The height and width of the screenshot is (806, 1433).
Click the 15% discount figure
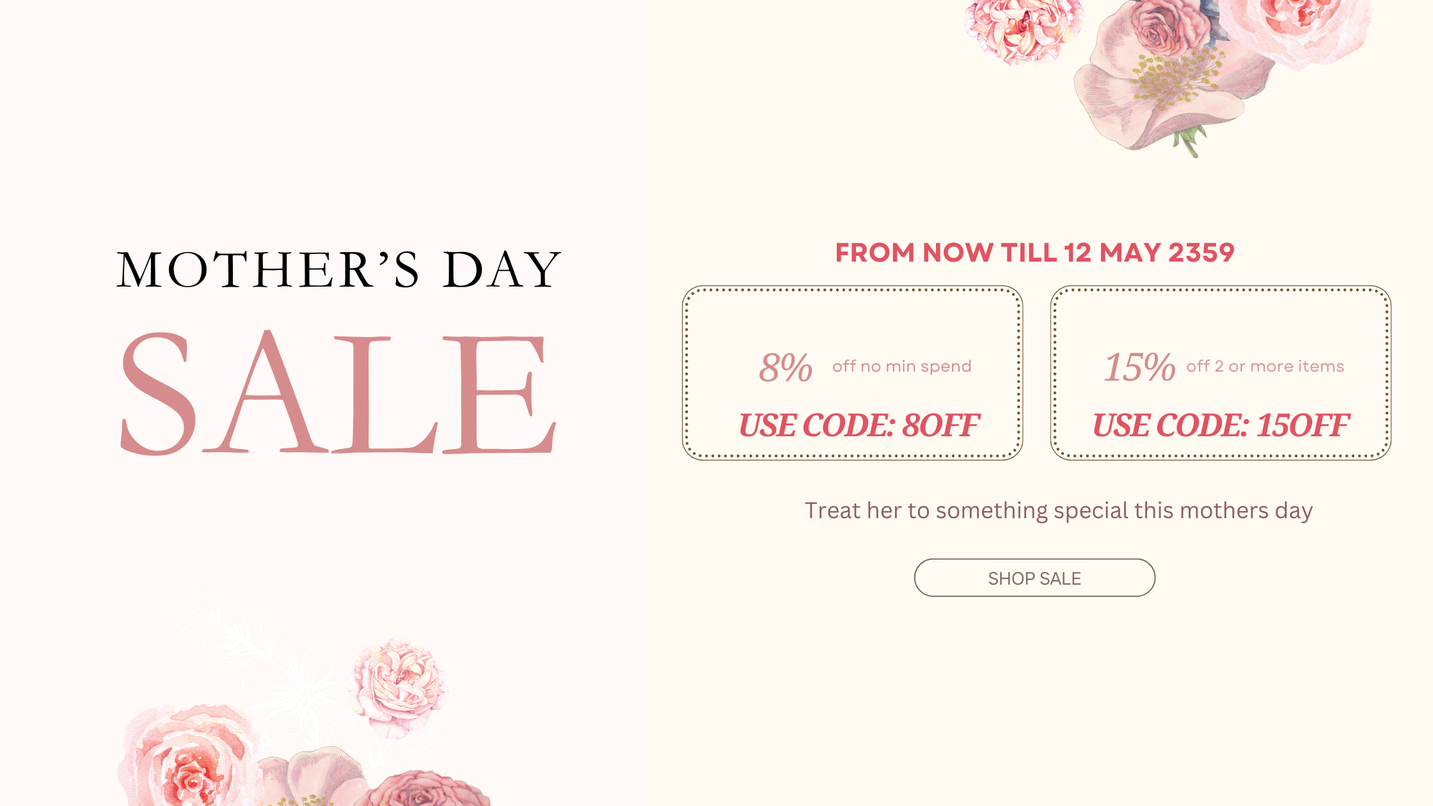pyautogui.click(x=1140, y=367)
